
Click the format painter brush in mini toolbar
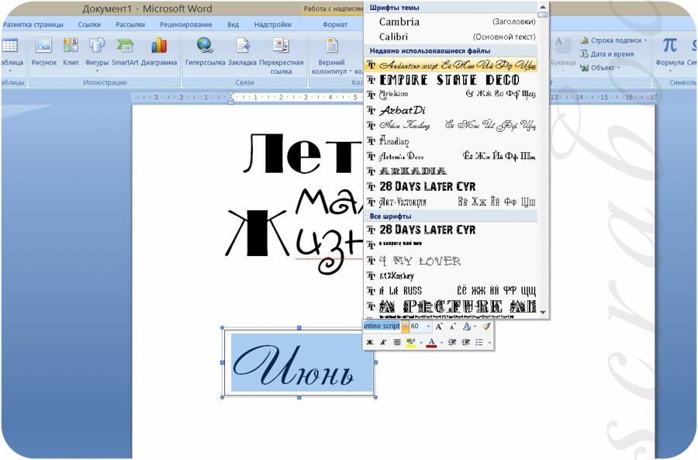pyautogui.click(x=486, y=327)
